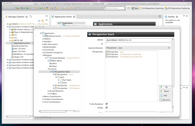
Task: Click the Remove button
Action: pos(165,100)
